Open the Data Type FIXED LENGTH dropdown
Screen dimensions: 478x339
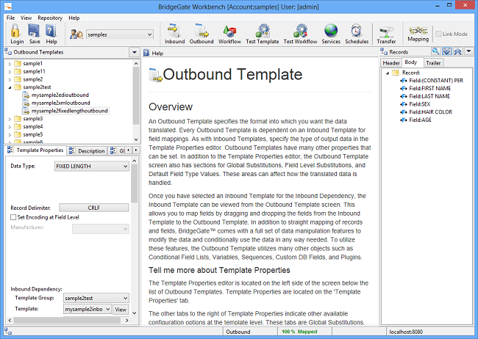tap(125, 167)
